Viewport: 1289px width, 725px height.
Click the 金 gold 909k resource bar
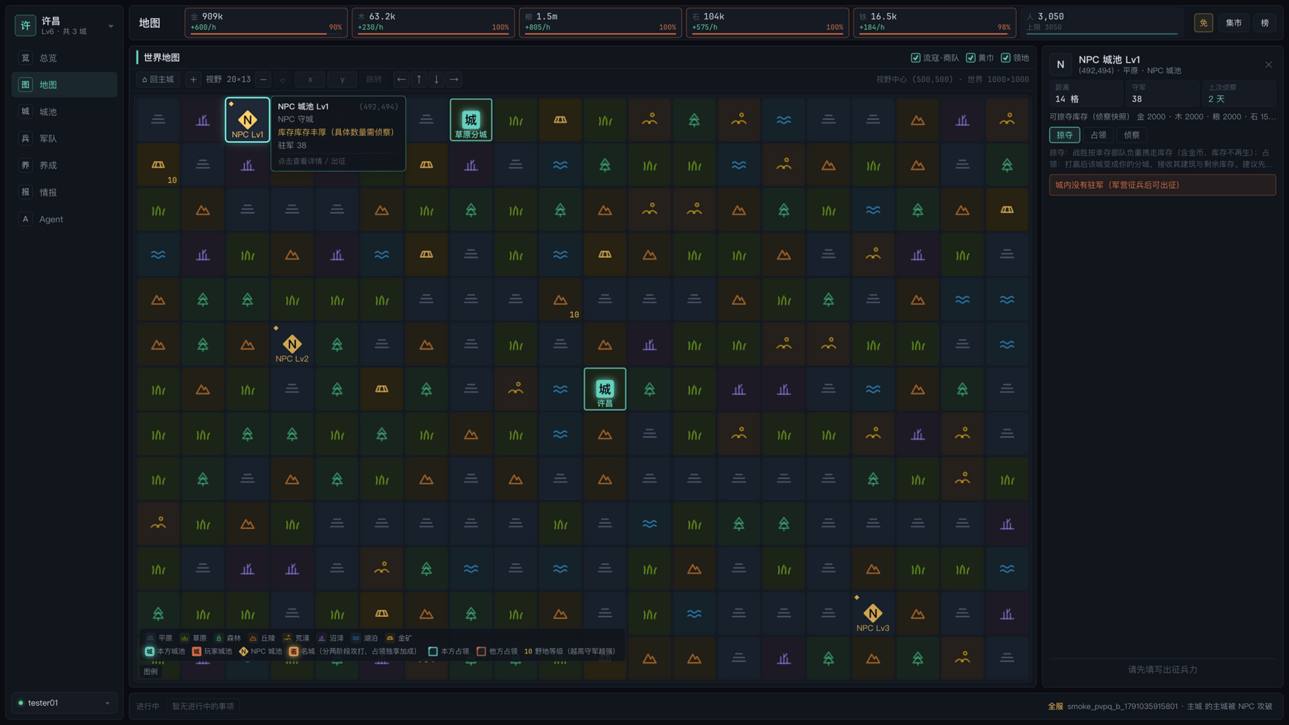(267, 23)
